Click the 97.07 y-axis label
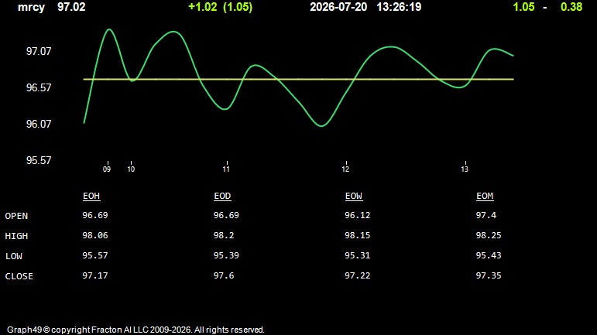 click(x=39, y=51)
